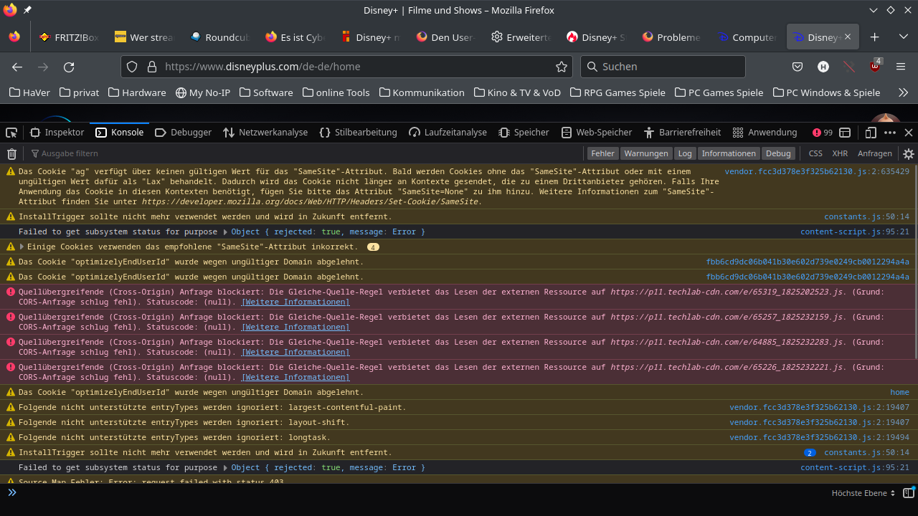Viewport: 918px width, 516px height.
Task: Open the Pocket save icon
Action: pos(797,67)
